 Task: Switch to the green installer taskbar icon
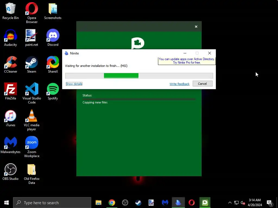pos(205,203)
